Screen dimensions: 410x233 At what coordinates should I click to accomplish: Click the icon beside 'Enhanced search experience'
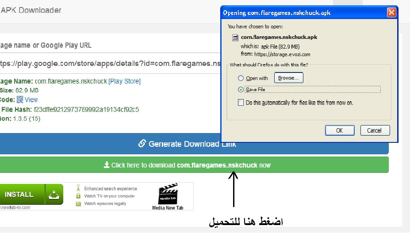tap(78, 188)
